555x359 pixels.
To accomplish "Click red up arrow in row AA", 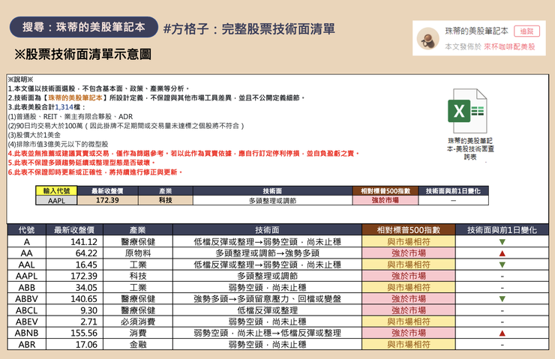I will click(502, 253).
